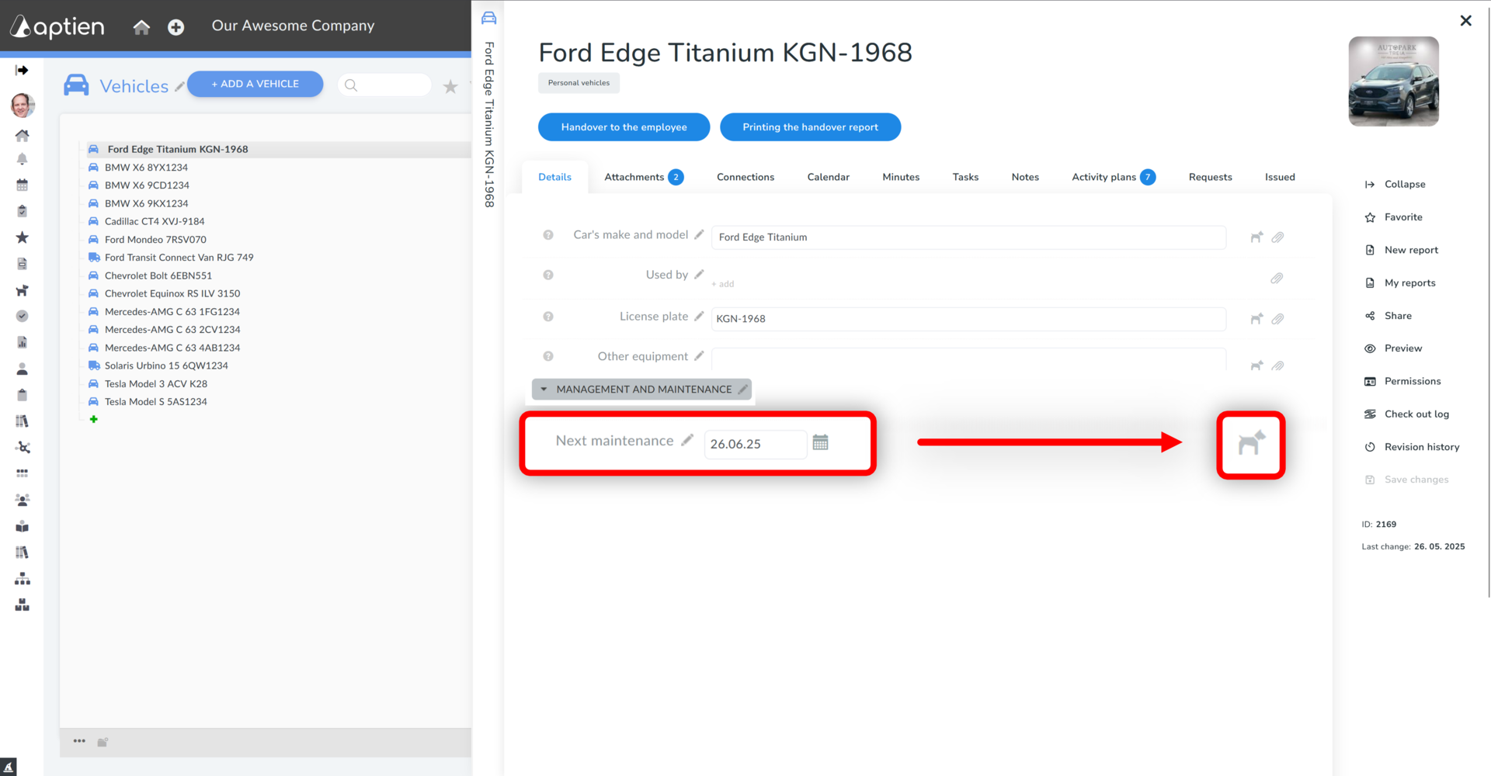Edit the Vehicles title pencil icon
Viewport: 1491px width, 776px height.
pos(179,87)
